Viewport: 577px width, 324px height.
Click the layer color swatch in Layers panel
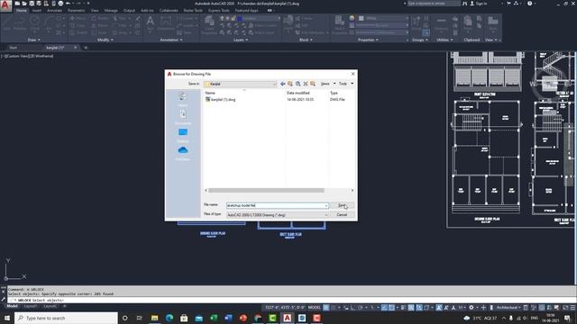coord(240,18)
